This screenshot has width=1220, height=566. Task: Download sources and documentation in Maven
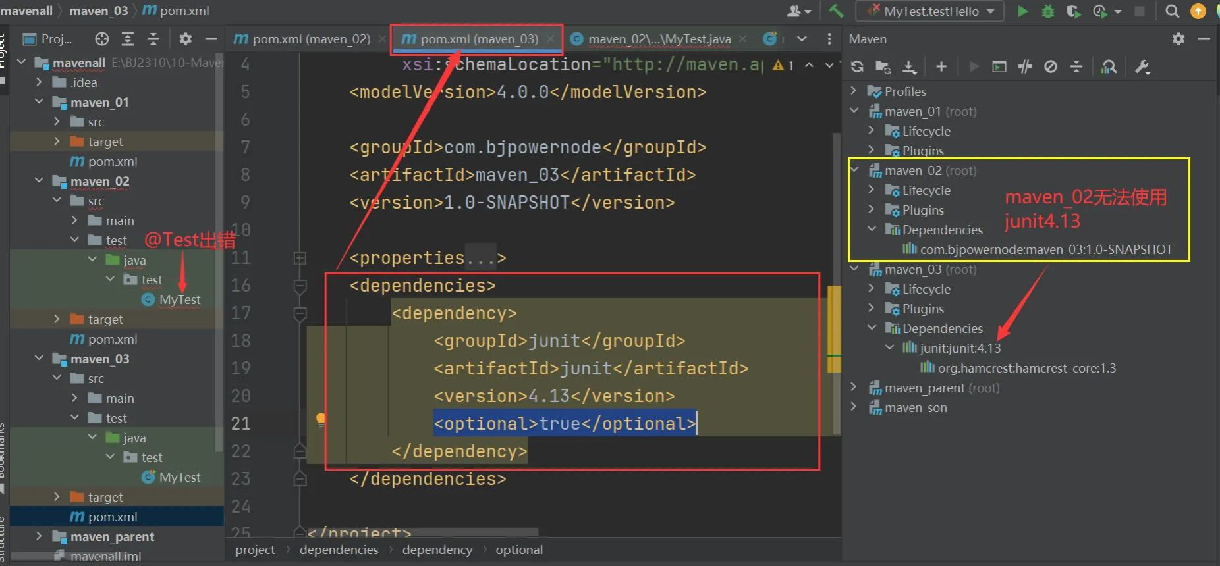[909, 66]
